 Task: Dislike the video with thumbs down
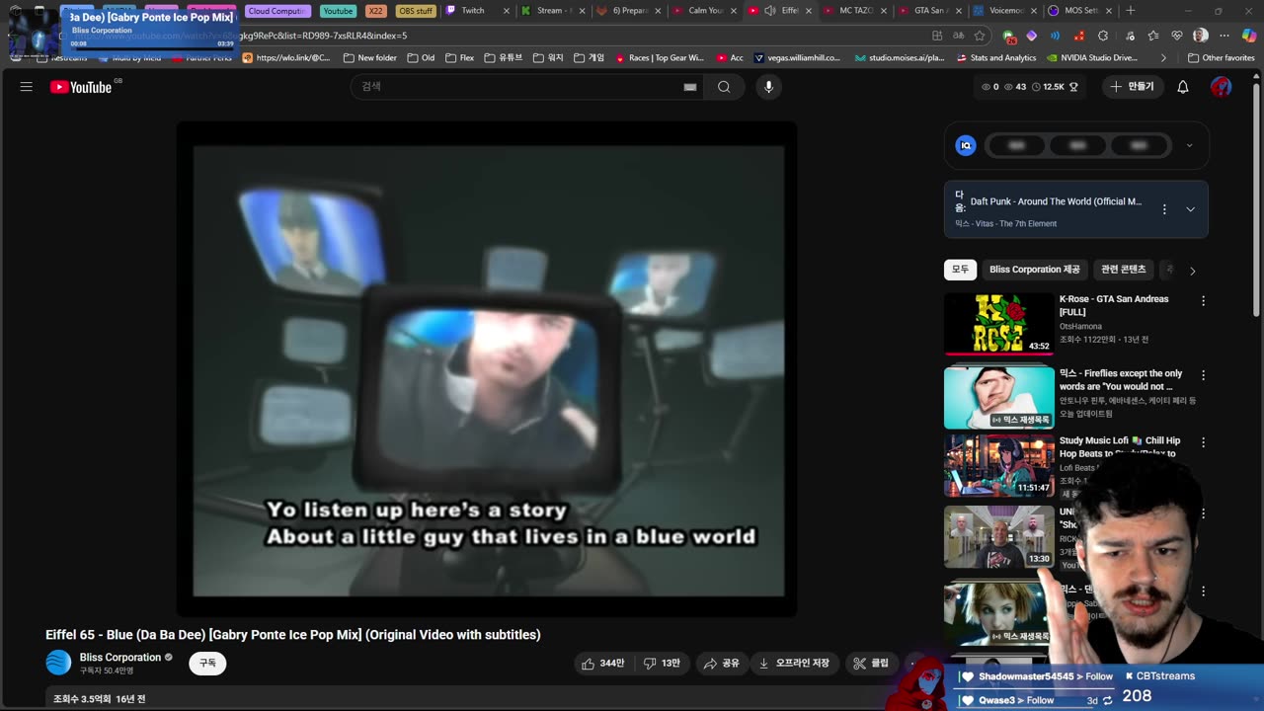coord(662,664)
